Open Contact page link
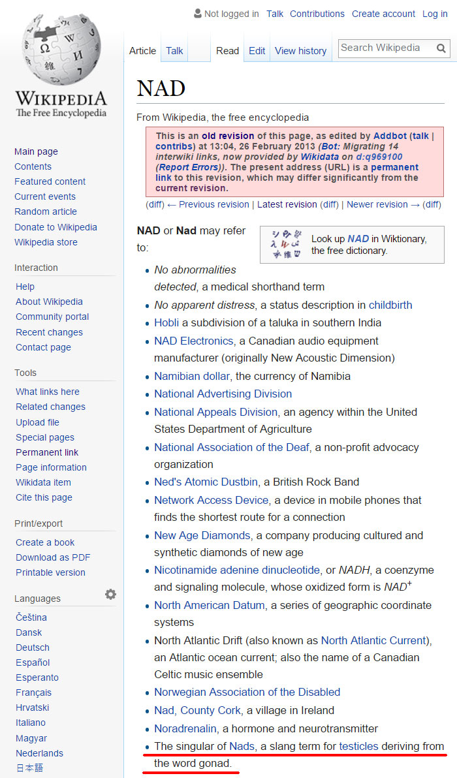 43,347
